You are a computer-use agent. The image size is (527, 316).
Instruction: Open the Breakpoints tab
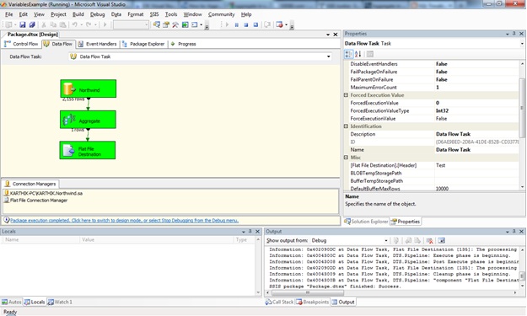[312, 302]
